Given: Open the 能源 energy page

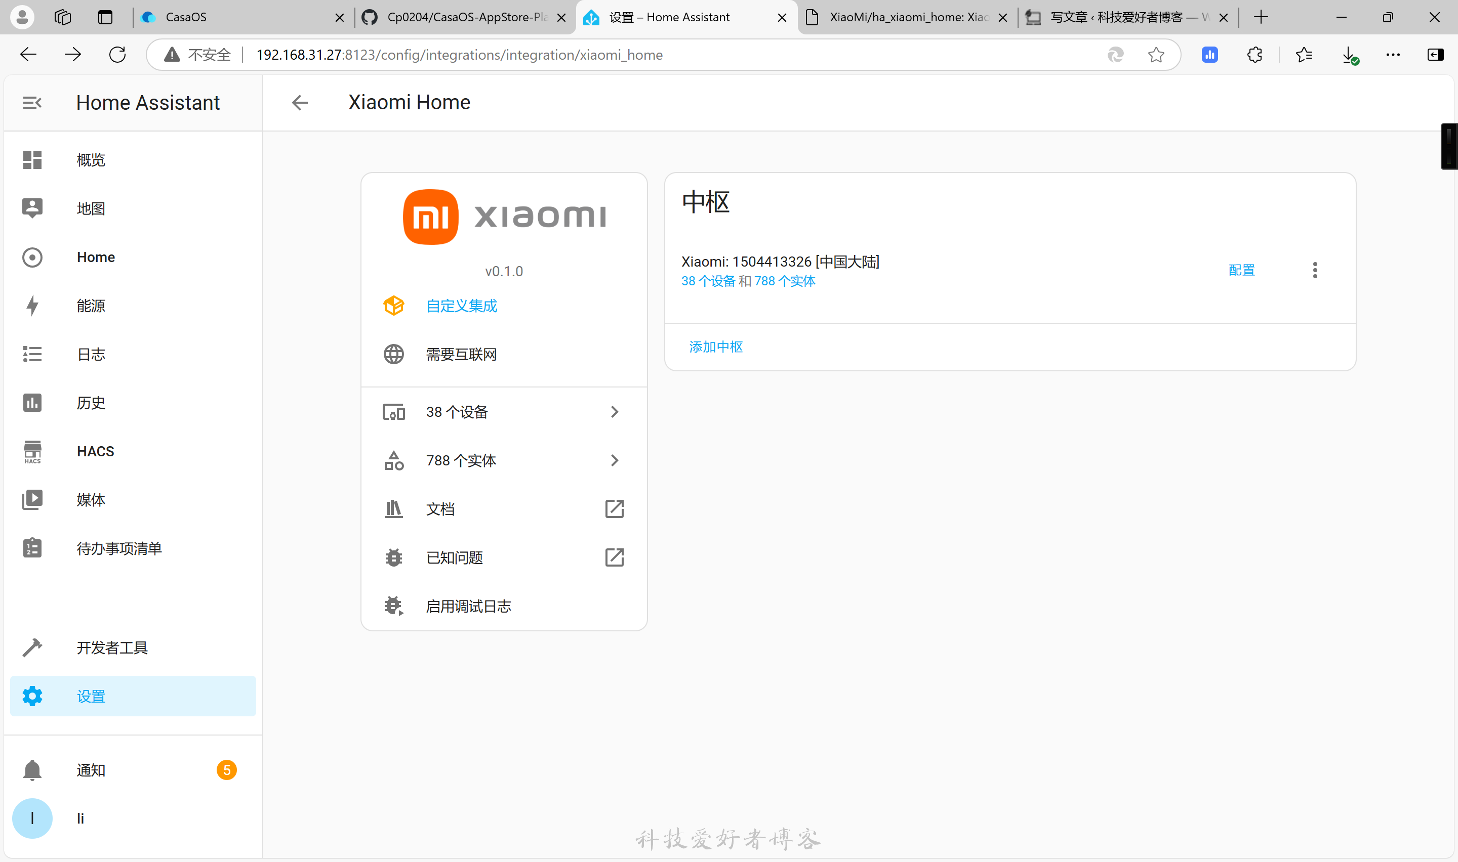Looking at the screenshot, I should click(133, 306).
